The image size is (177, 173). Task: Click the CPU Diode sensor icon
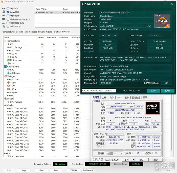point(8,50)
